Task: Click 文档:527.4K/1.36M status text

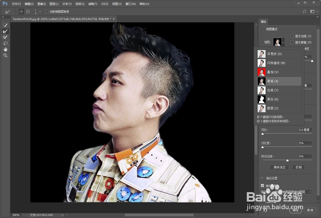Action: tap(41, 215)
